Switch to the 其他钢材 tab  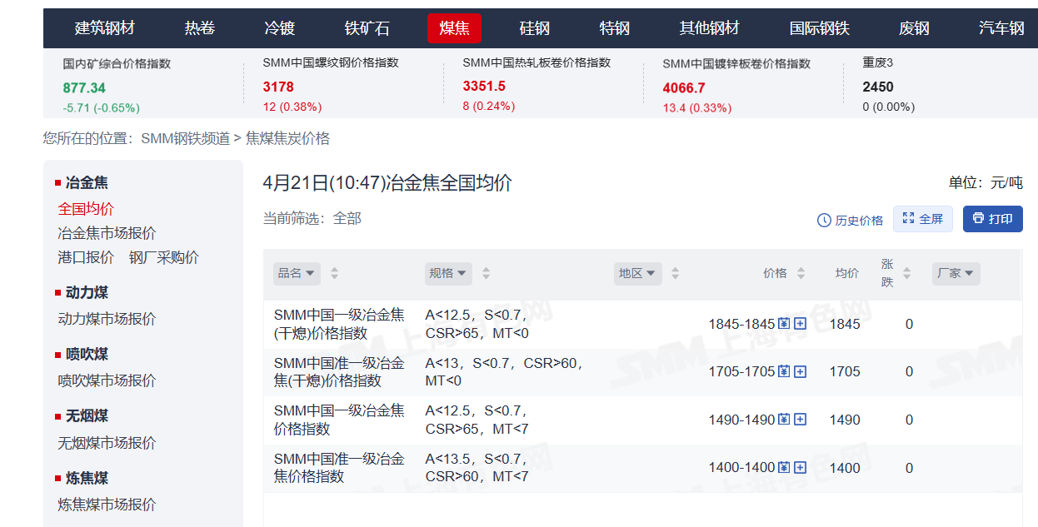(x=710, y=28)
